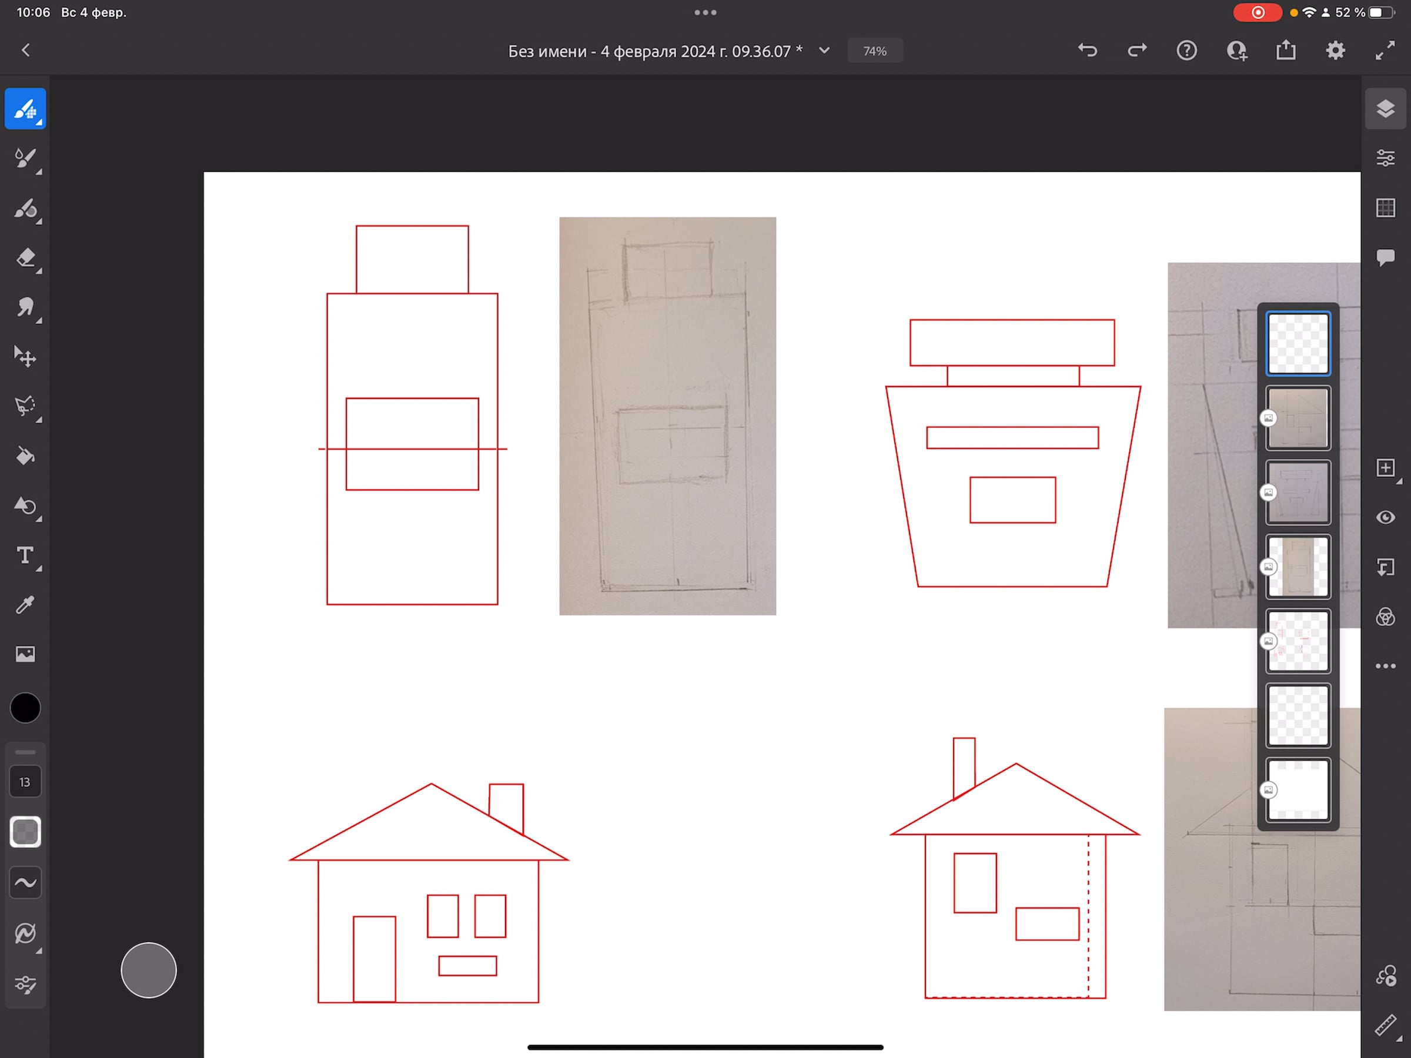This screenshot has height=1058, width=1411.
Task: Open the Help menu
Action: tap(1186, 51)
